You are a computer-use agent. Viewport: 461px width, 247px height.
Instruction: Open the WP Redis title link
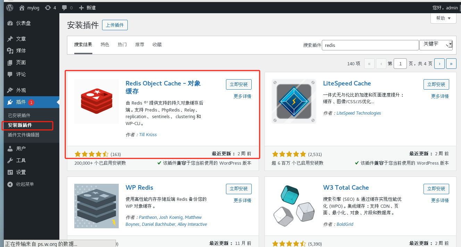[x=139, y=188]
